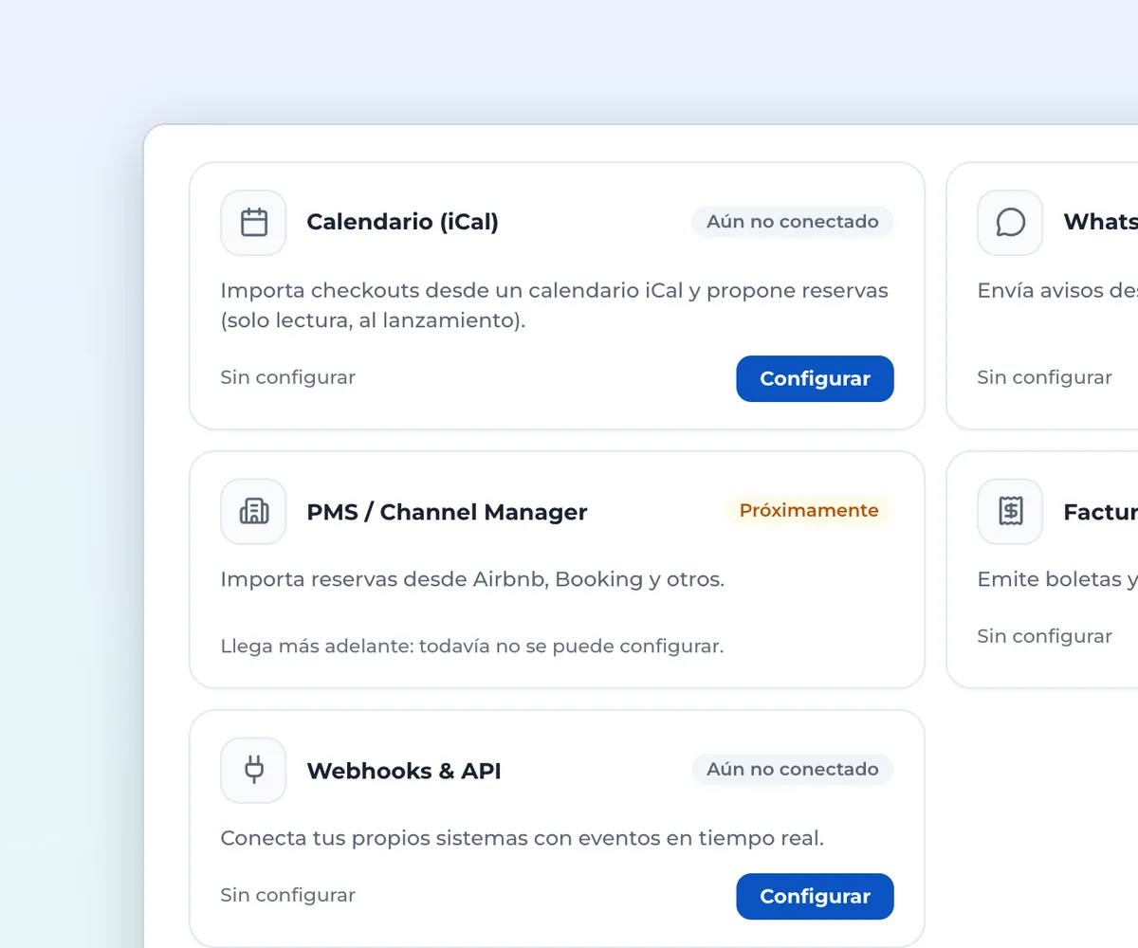Open Configurar on the Calendario (iCal) card
The height and width of the screenshot is (948, 1138).
coord(815,378)
